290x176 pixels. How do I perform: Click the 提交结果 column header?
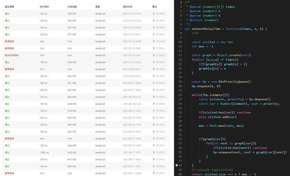[9, 7]
